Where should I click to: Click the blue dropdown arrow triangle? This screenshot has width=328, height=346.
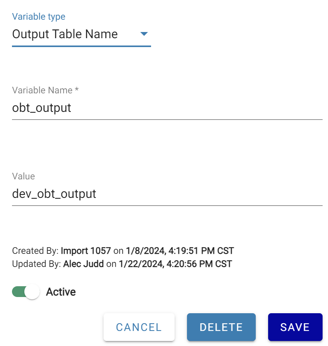[144, 34]
